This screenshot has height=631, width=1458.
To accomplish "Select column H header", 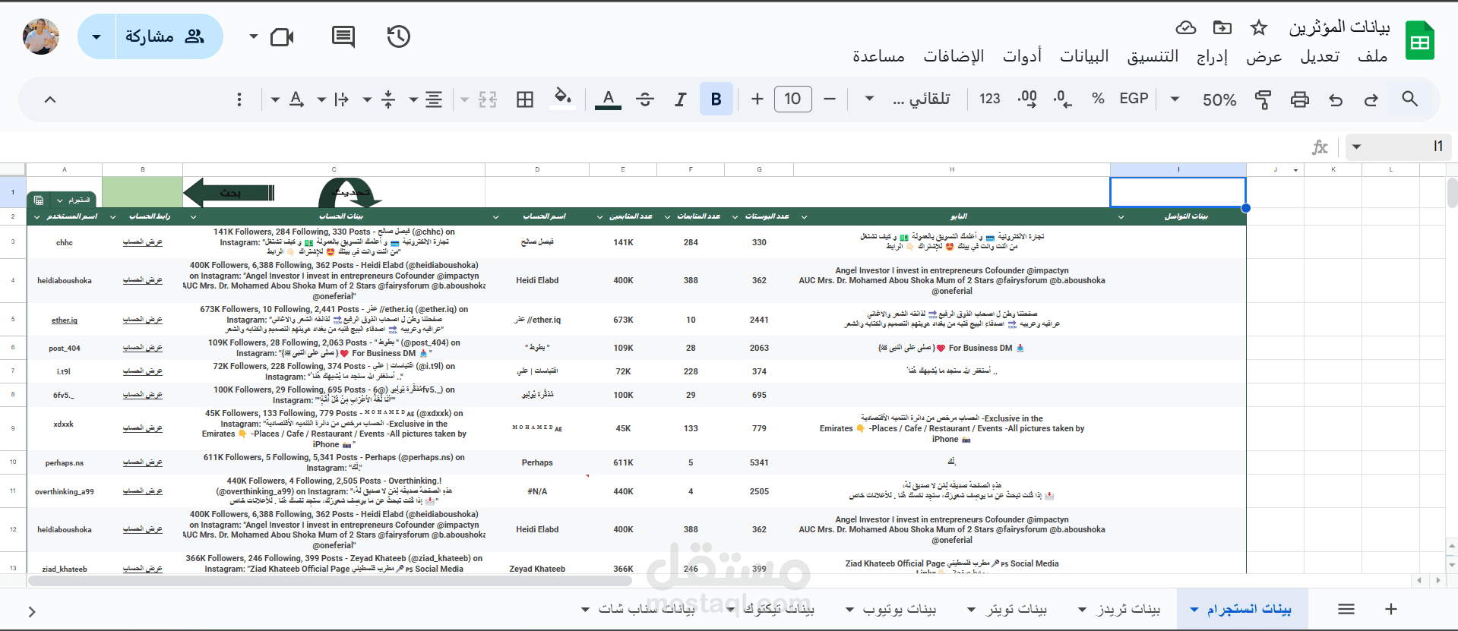I will click(x=951, y=170).
